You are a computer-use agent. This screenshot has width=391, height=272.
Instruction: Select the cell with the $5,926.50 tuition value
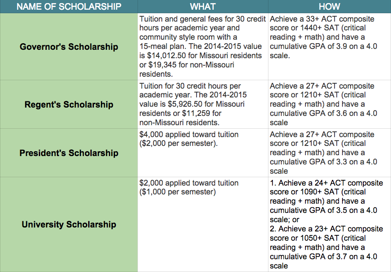203,104
